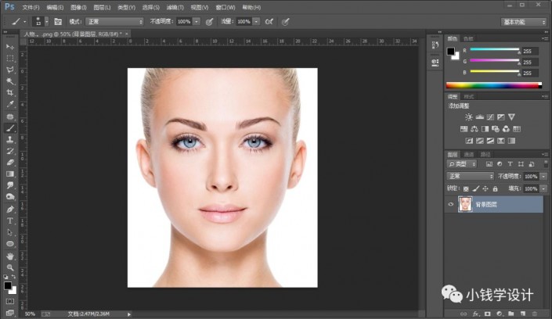The height and width of the screenshot is (319, 552).
Task: Click the fx layer style icon
Action: (x=474, y=312)
